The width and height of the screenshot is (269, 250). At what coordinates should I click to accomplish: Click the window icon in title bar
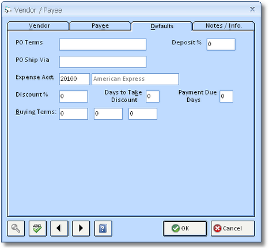pyautogui.click(x=8, y=10)
